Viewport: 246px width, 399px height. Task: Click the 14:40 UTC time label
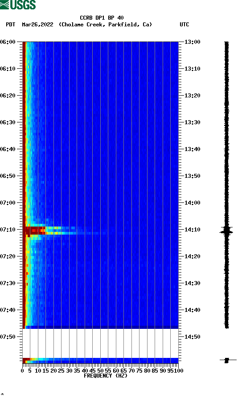[192, 310]
